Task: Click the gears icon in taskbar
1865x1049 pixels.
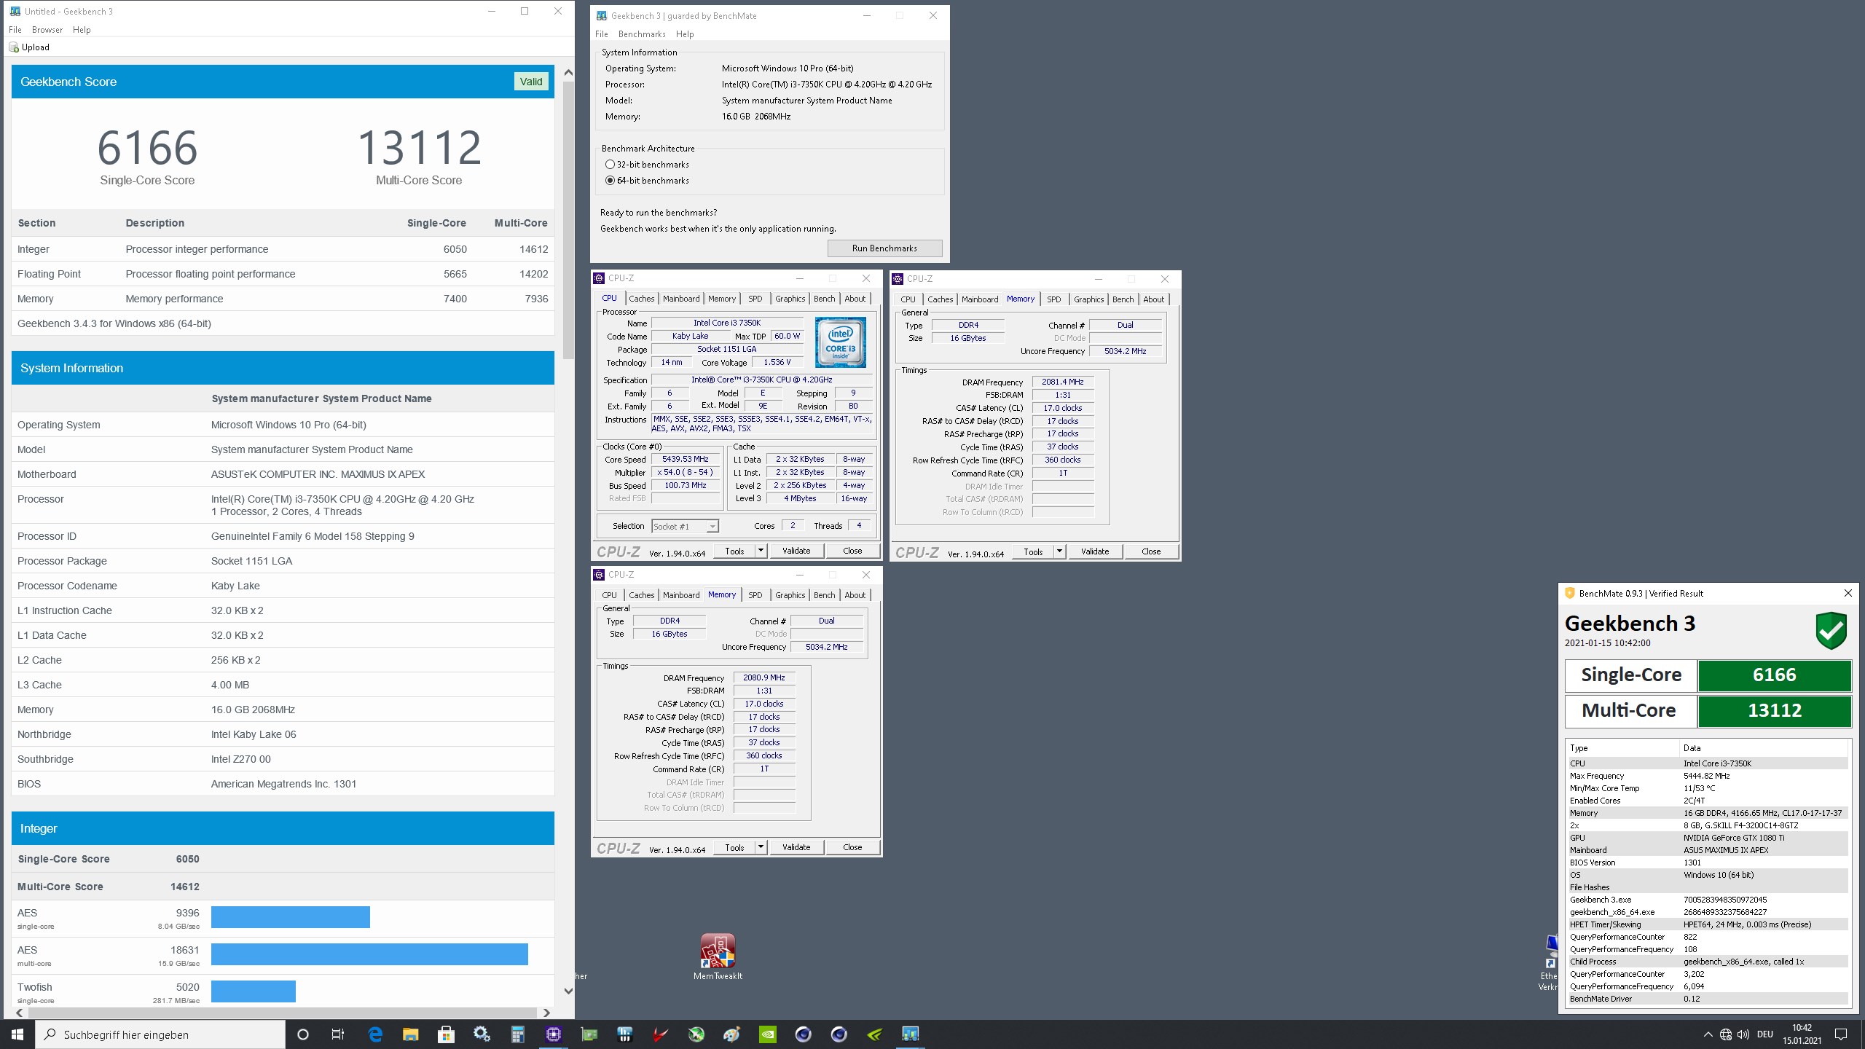Action: [x=482, y=1034]
